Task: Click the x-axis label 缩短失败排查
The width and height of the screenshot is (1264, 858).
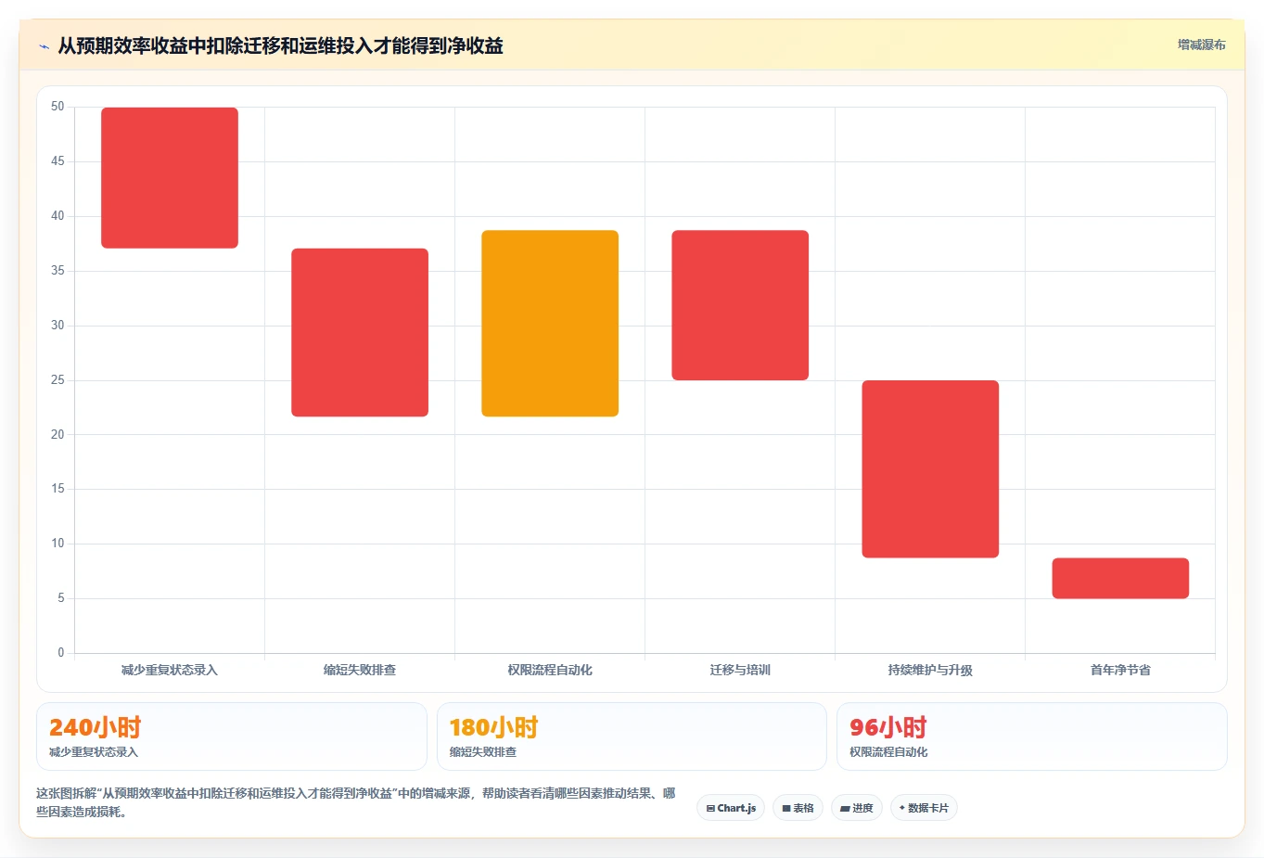Action: click(x=360, y=670)
